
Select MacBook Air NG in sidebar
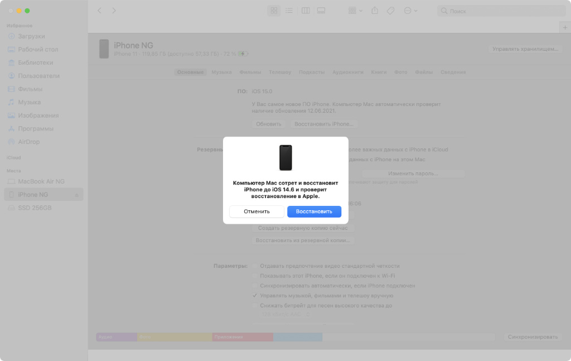pyautogui.click(x=41, y=181)
